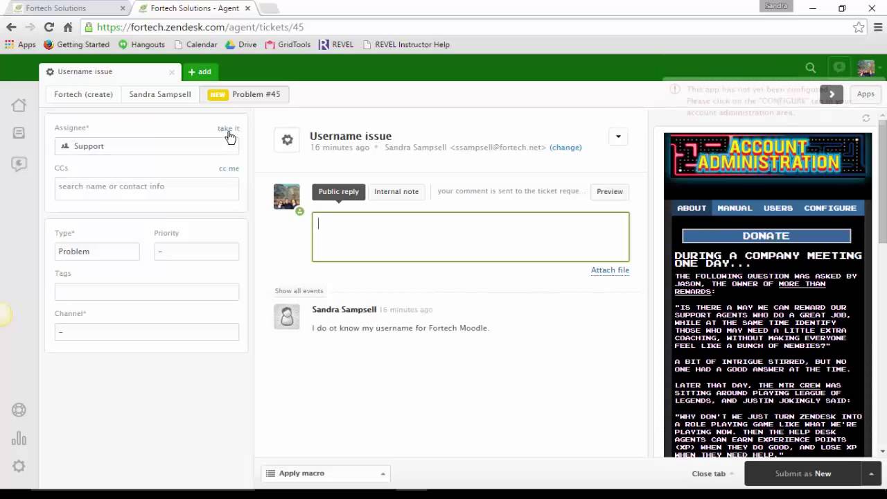The width and height of the screenshot is (887, 499).
Task: Open the Getting Started bookmark
Action: [76, 44]
